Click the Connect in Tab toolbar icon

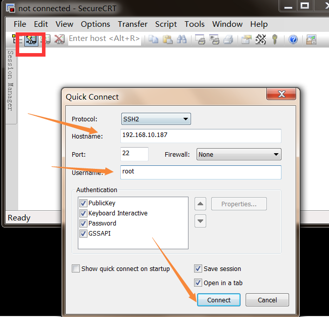pyautogui.click(x=46, y=39)
